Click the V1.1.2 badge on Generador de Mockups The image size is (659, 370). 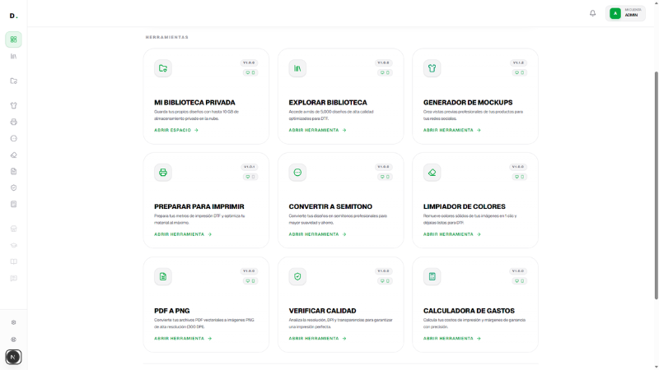518,62
